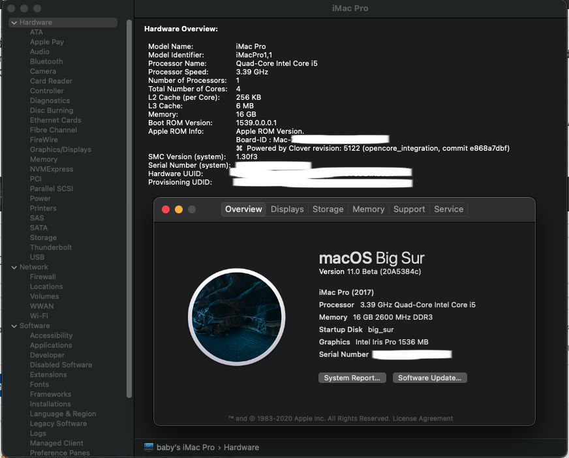Collapse the Software section in sidebar
569x458 pixels.
(14, 326)
